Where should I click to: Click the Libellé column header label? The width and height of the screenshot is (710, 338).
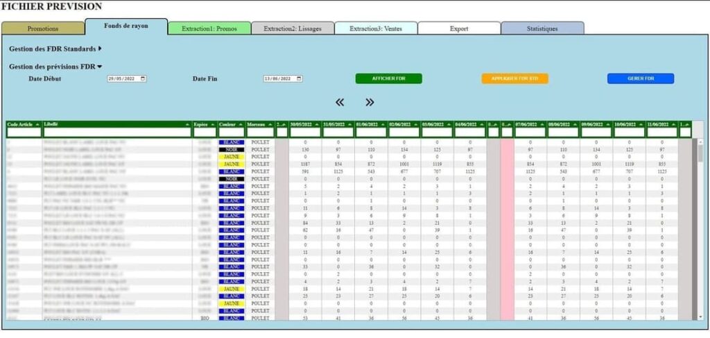pos(51,124)
